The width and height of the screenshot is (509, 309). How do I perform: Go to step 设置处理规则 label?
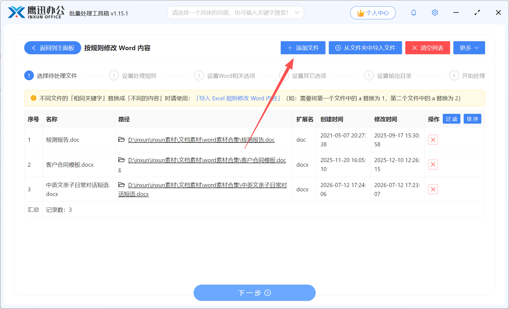coord(139,76)
